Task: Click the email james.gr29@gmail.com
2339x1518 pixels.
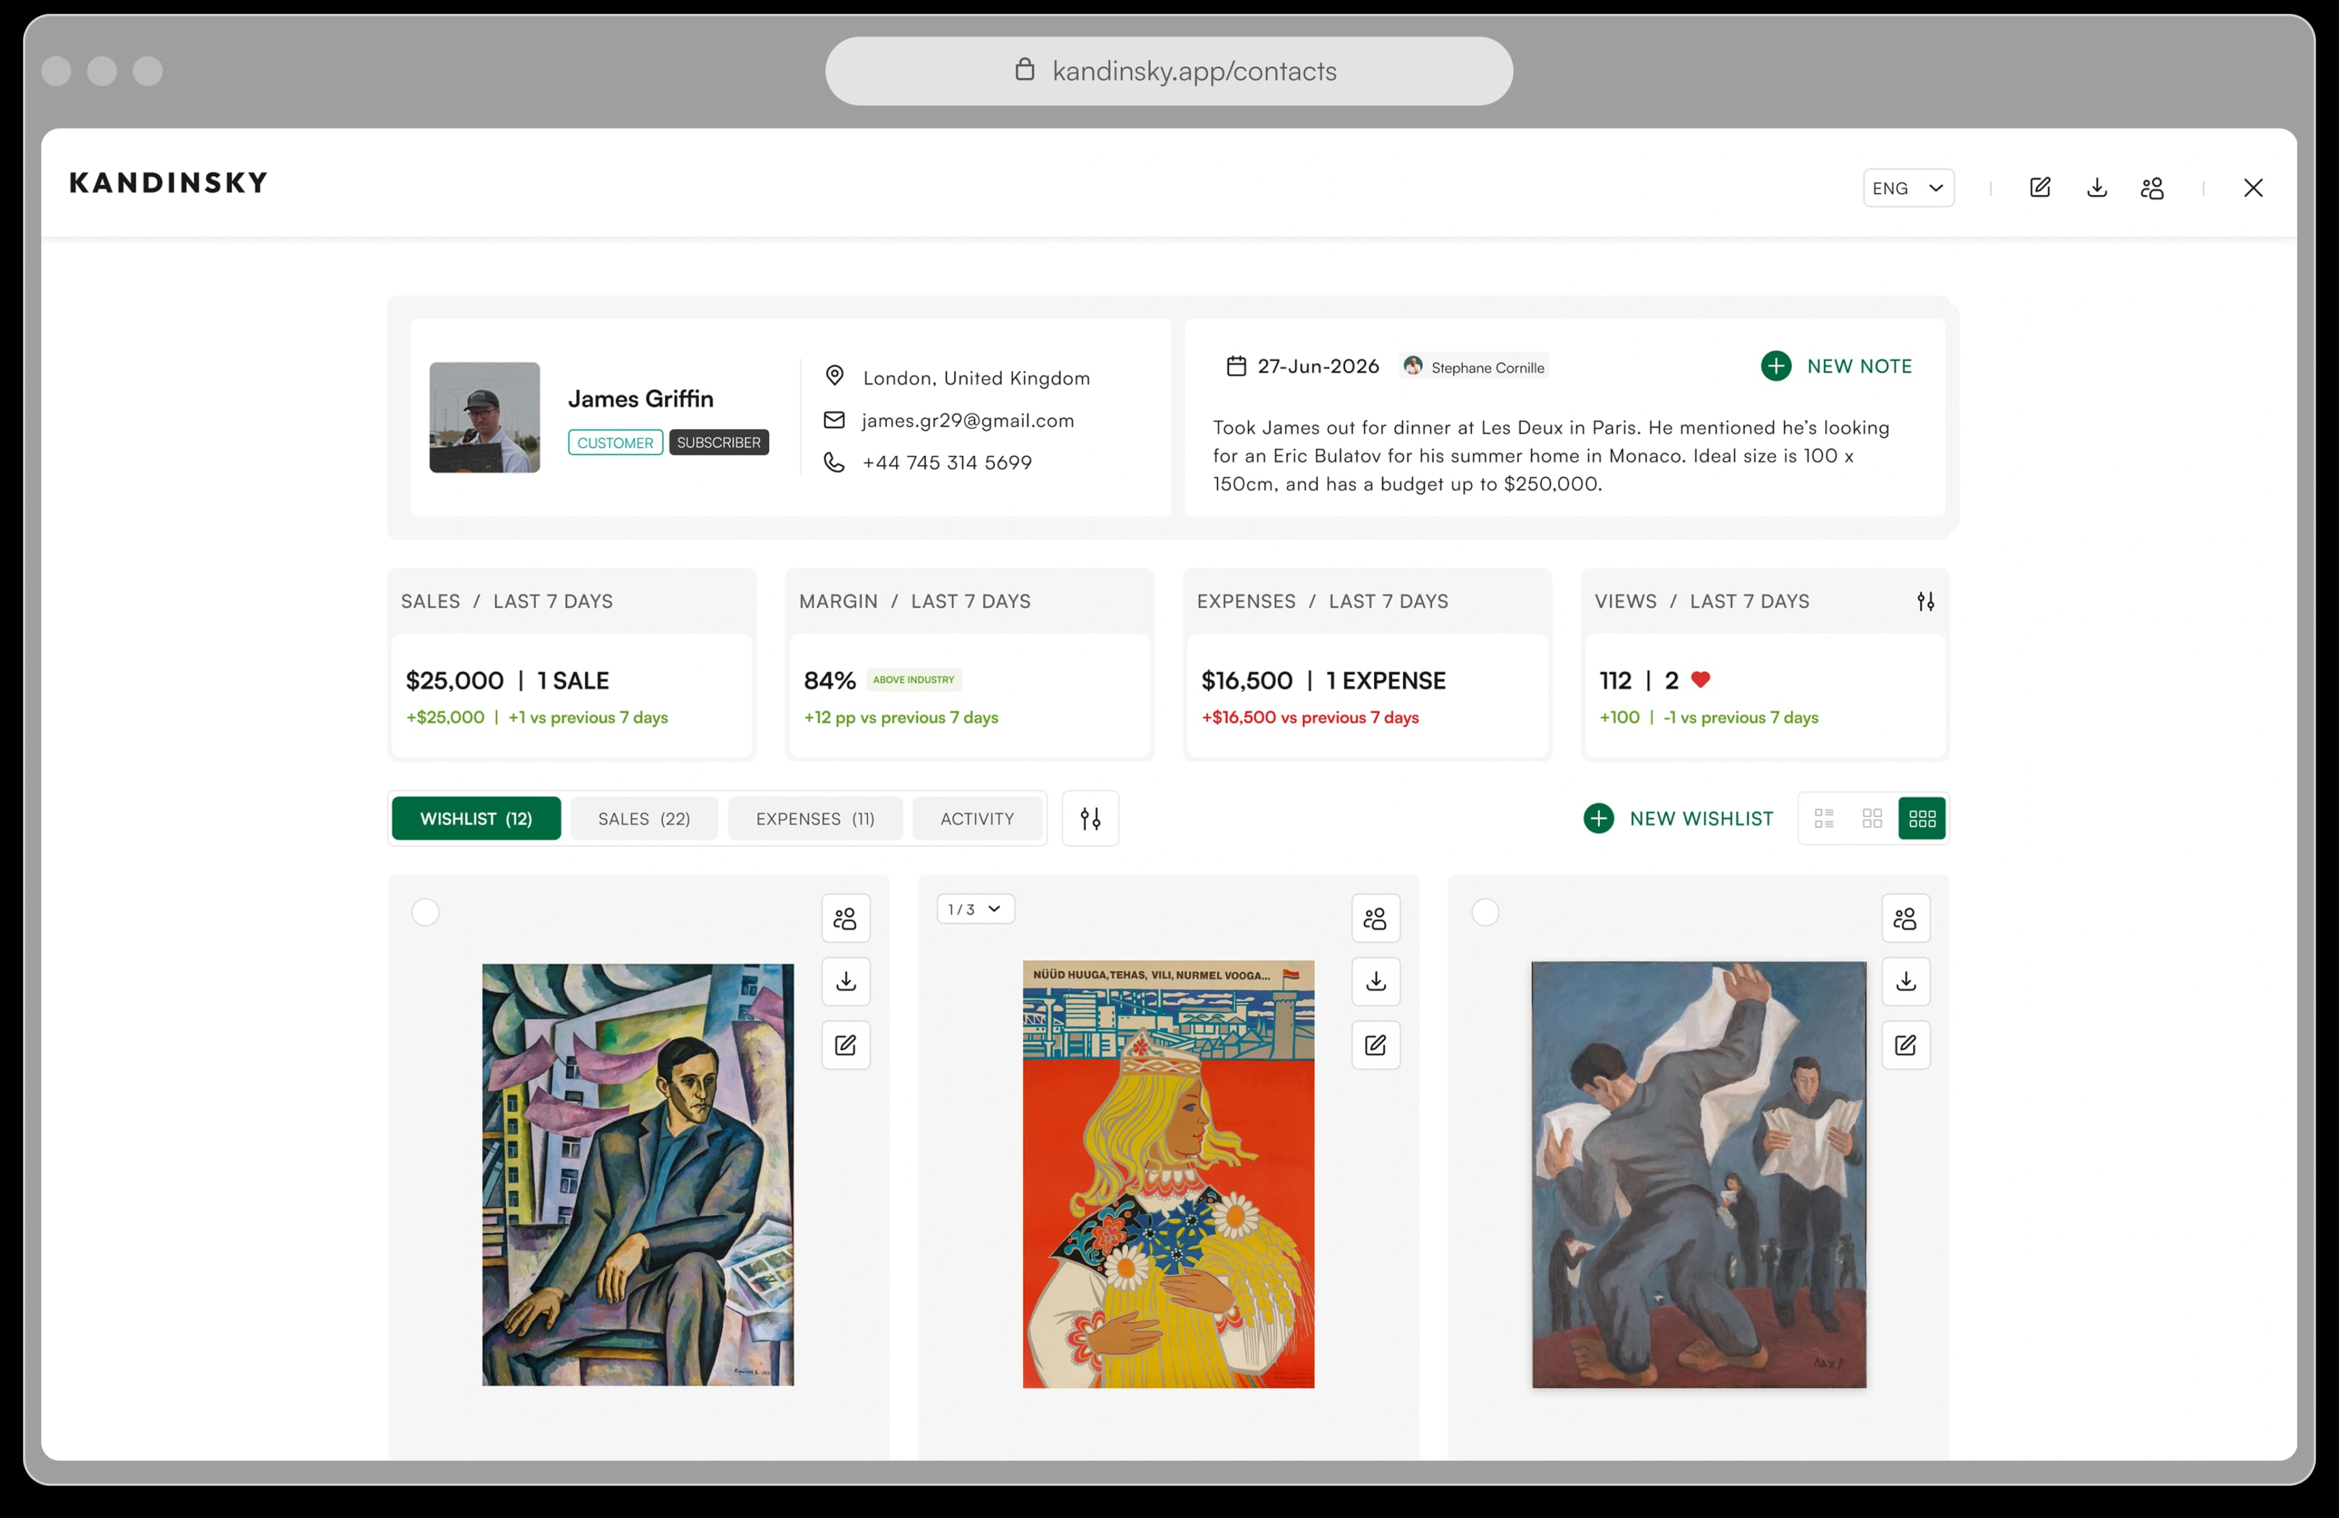Action: click(967, 420)
